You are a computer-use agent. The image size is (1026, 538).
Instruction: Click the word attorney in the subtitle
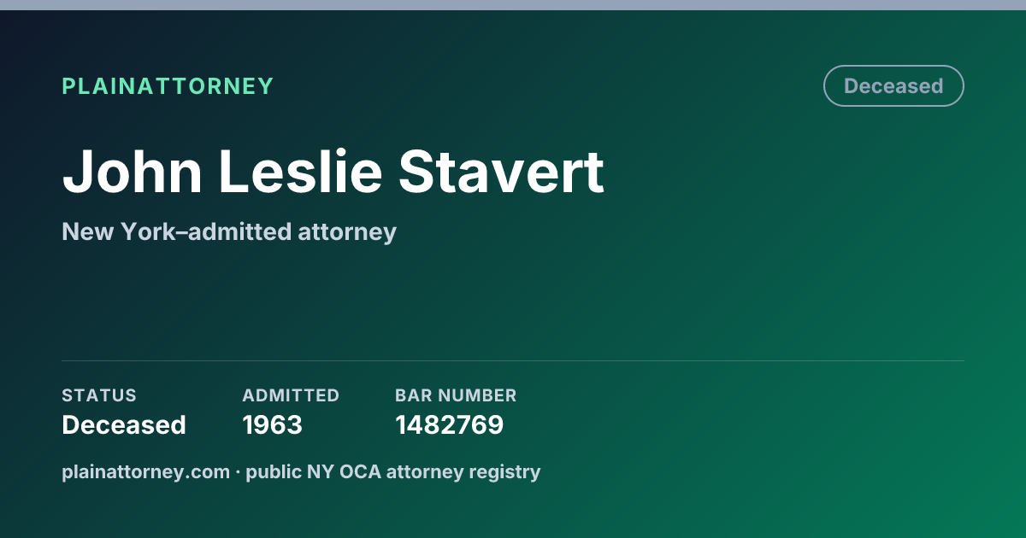tap(348, 231)
